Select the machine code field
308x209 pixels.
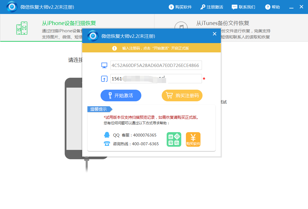156,65
